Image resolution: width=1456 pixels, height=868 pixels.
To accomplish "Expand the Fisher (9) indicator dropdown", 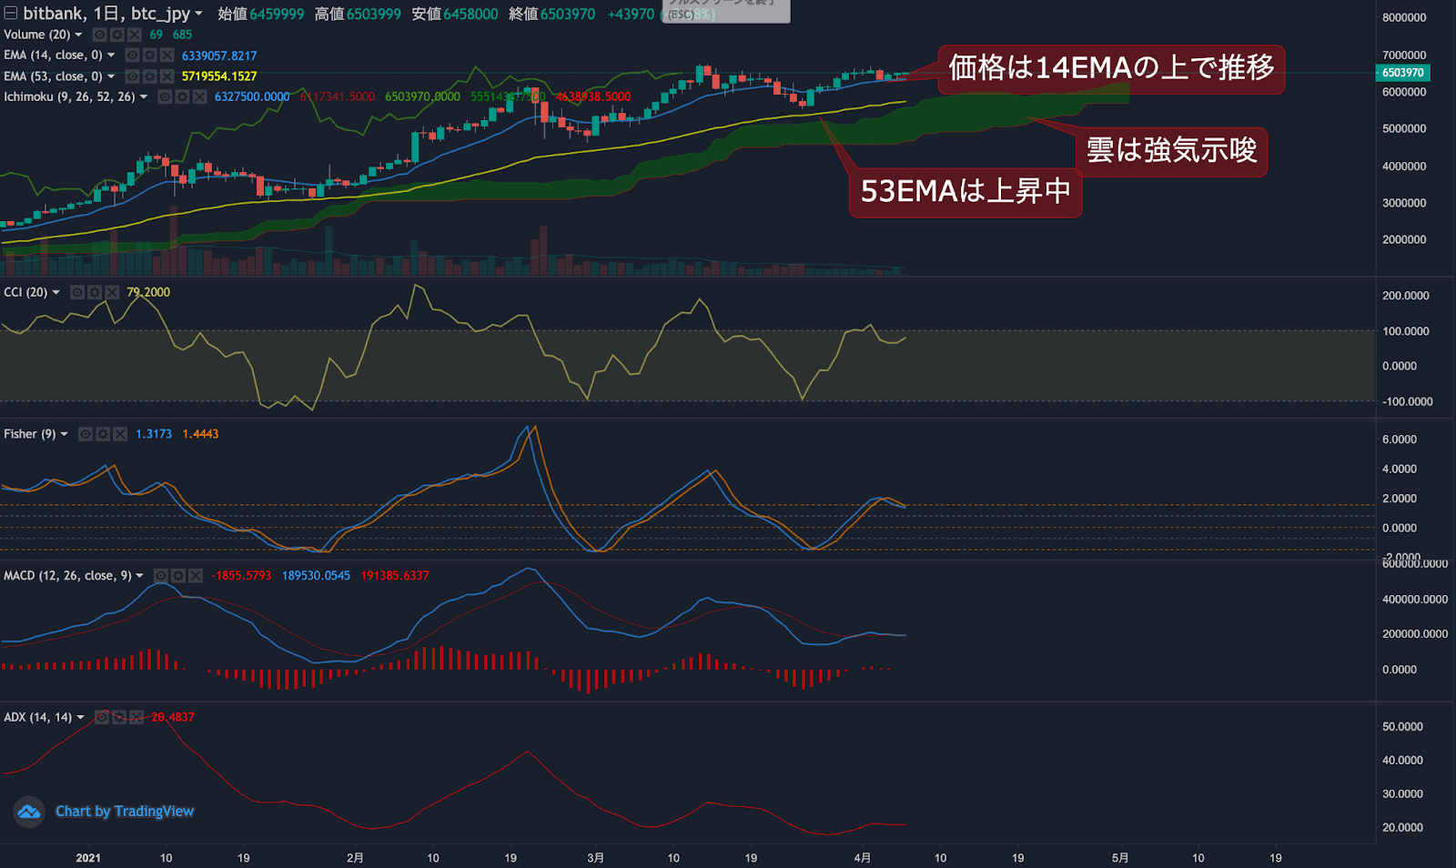I will pyautogui.click(x=64, y=434).
